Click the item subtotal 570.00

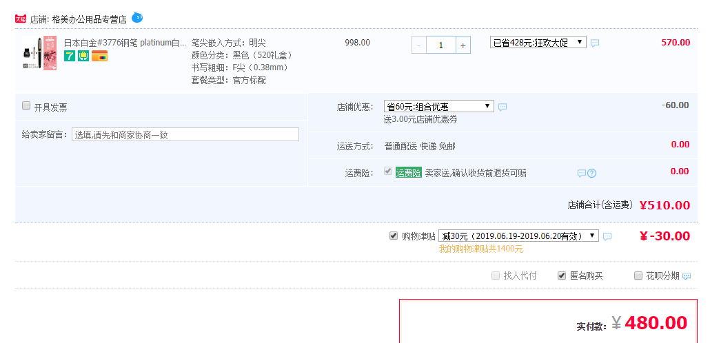pos(676,43)
